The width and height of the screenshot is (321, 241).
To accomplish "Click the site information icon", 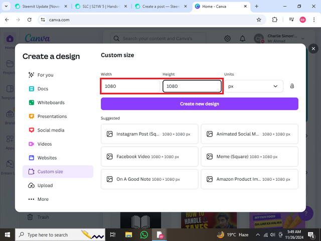I will tap(43, 20).
